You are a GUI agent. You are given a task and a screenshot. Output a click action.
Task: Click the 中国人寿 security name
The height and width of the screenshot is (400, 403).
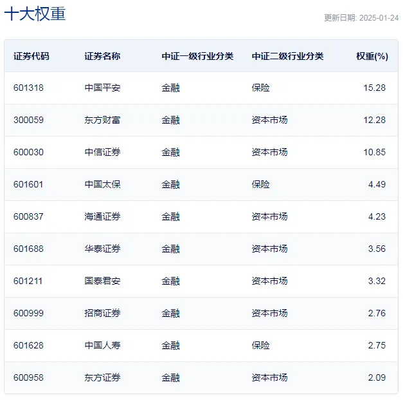[x=102, y=345]
